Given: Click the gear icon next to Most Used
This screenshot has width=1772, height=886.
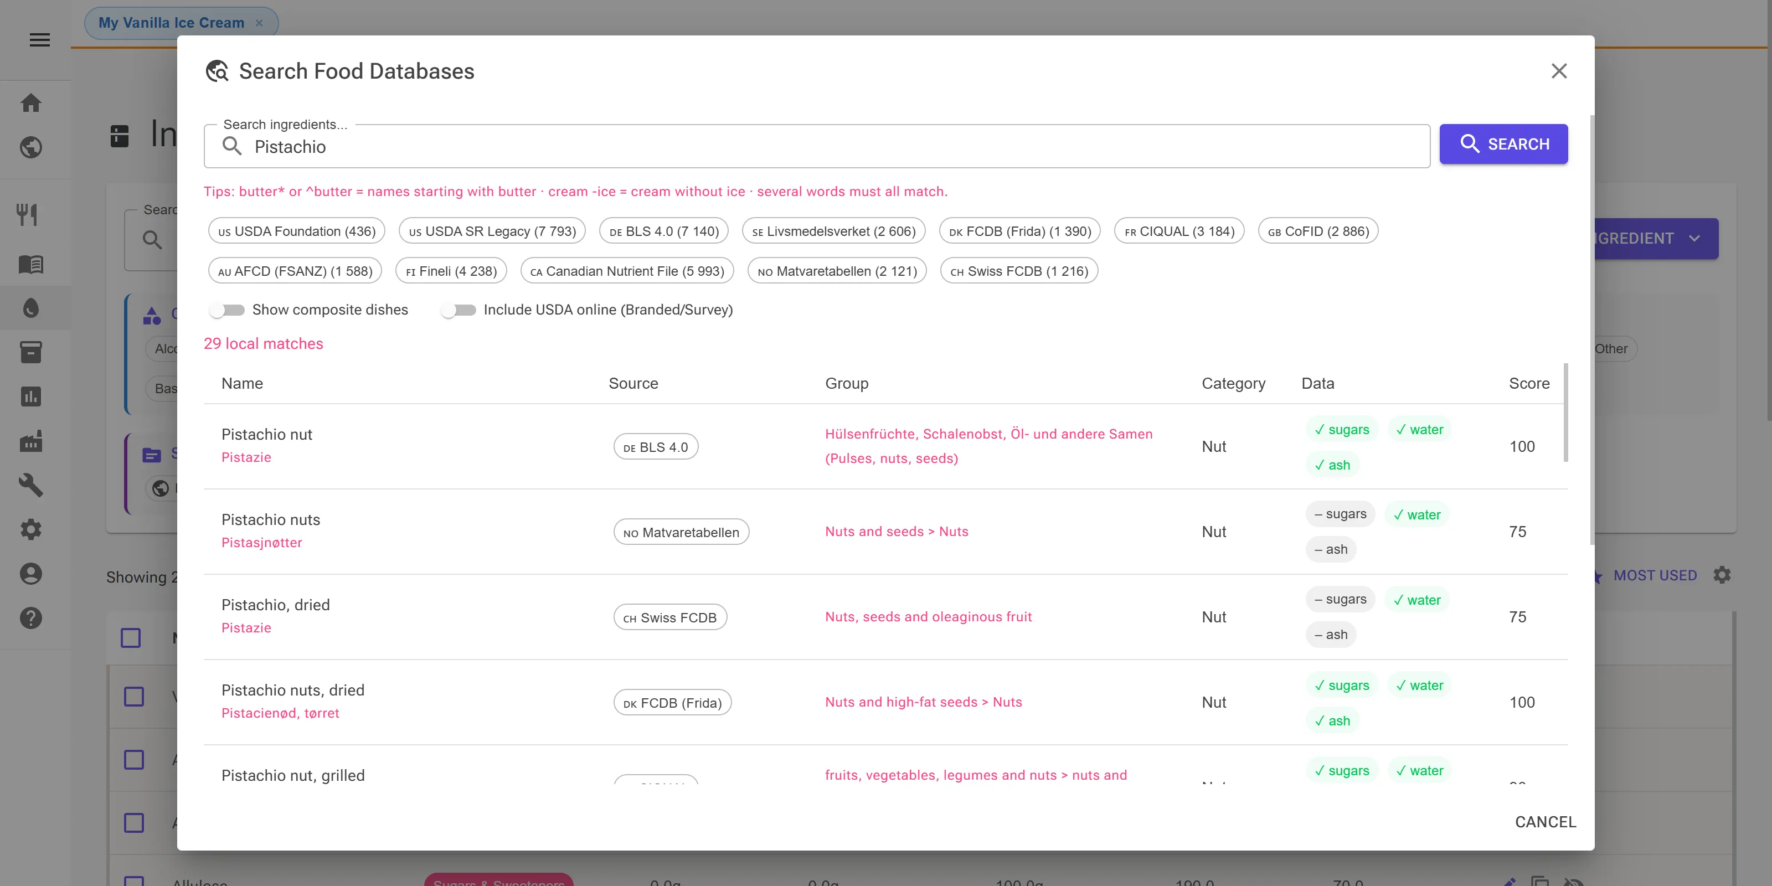Looking at the screenshot, I should click(1722, 575).
